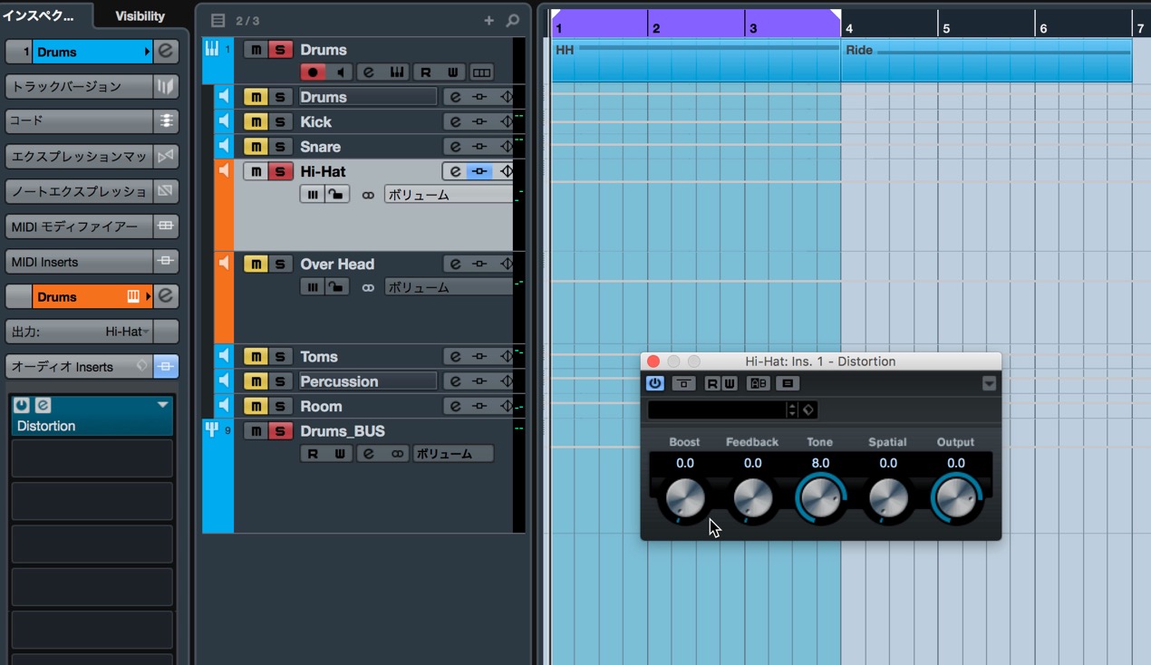Screen dimensions: 1151x665
Task: Adjust the Tone knob in Distortion
Action: pyautogui.click(x=820, y=498)
